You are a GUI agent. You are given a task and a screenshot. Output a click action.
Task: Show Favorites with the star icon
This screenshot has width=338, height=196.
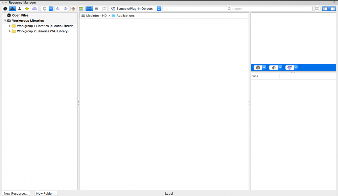27,9
